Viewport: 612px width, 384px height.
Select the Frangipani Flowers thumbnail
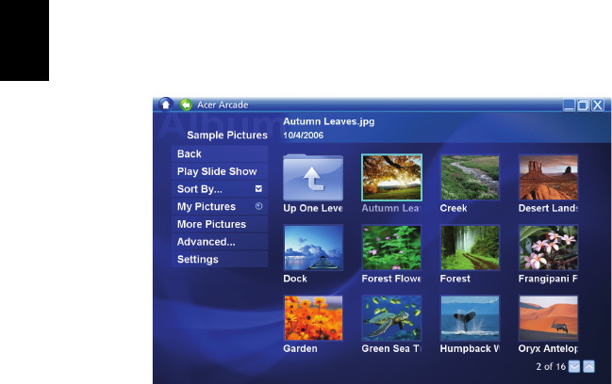click(549, 248)
